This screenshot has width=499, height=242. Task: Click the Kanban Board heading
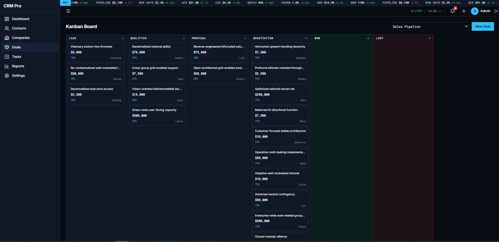pyautogui.click(x=81, y=27)
